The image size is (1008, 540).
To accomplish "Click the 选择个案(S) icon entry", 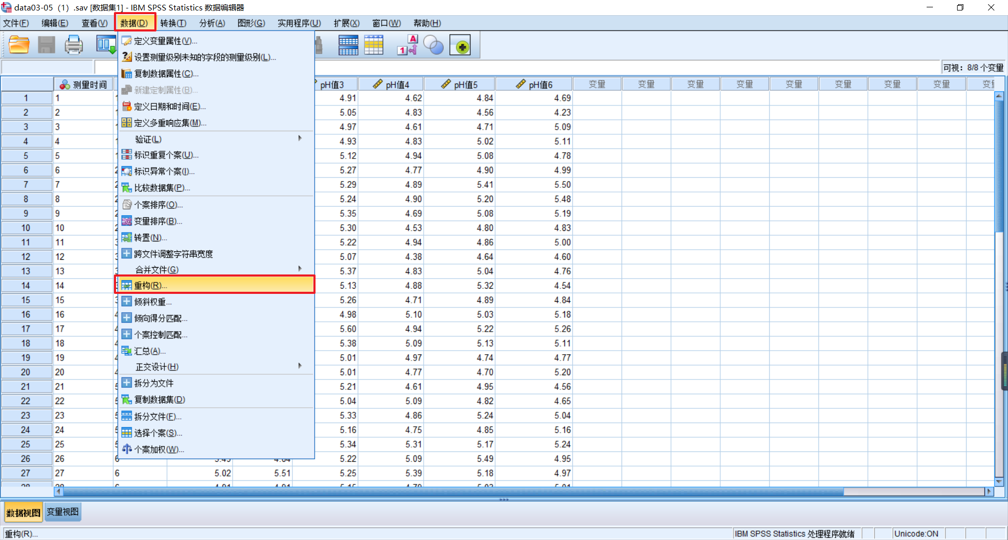I will (x=216, y=433).
